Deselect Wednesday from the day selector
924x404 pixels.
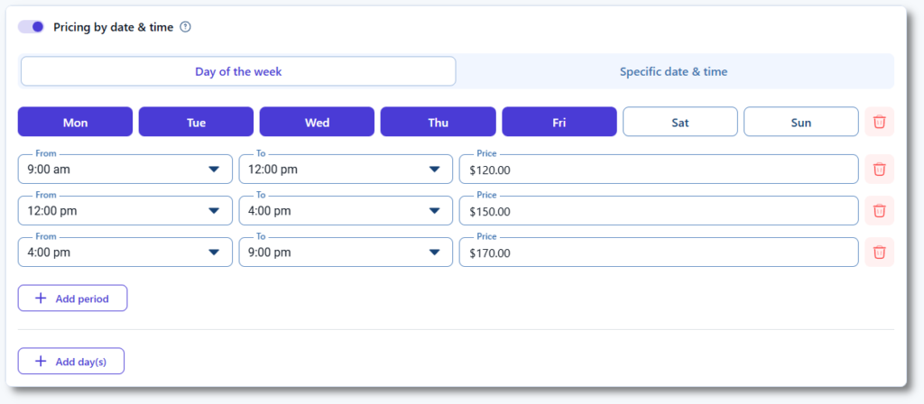pos(317,122)
